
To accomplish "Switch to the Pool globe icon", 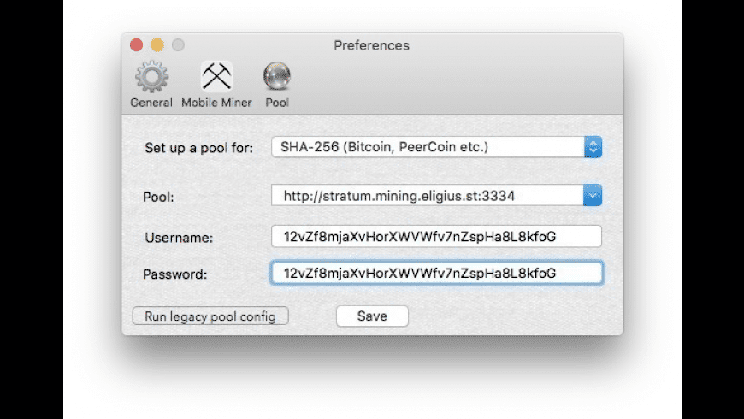I will point(276,78).
